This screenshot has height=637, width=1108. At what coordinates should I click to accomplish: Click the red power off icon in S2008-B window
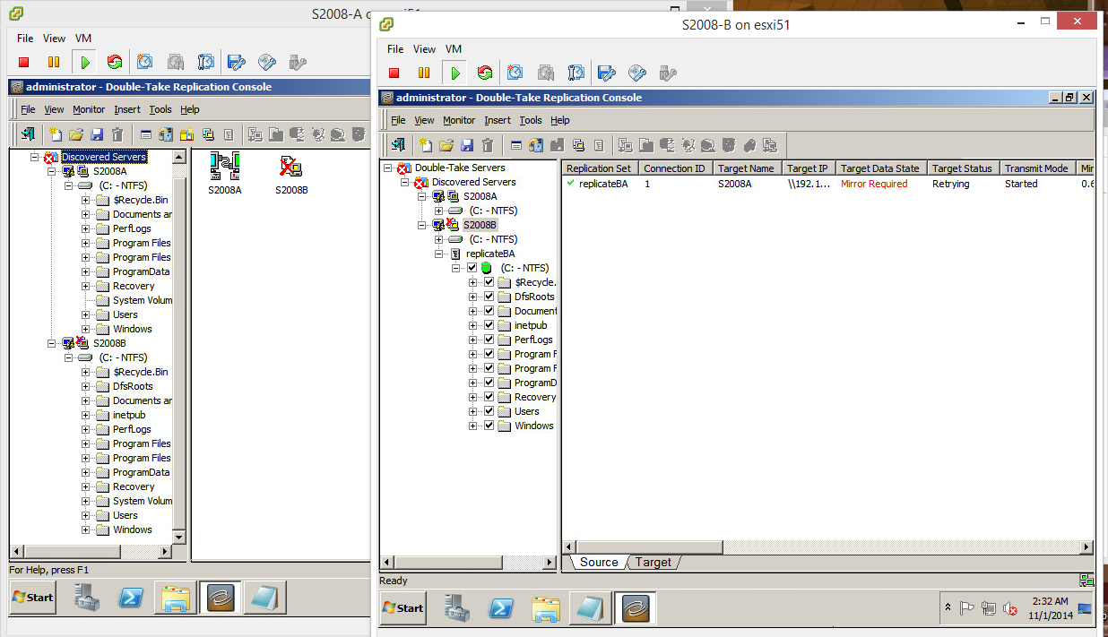pyautogui.click(x=394, y=73)
